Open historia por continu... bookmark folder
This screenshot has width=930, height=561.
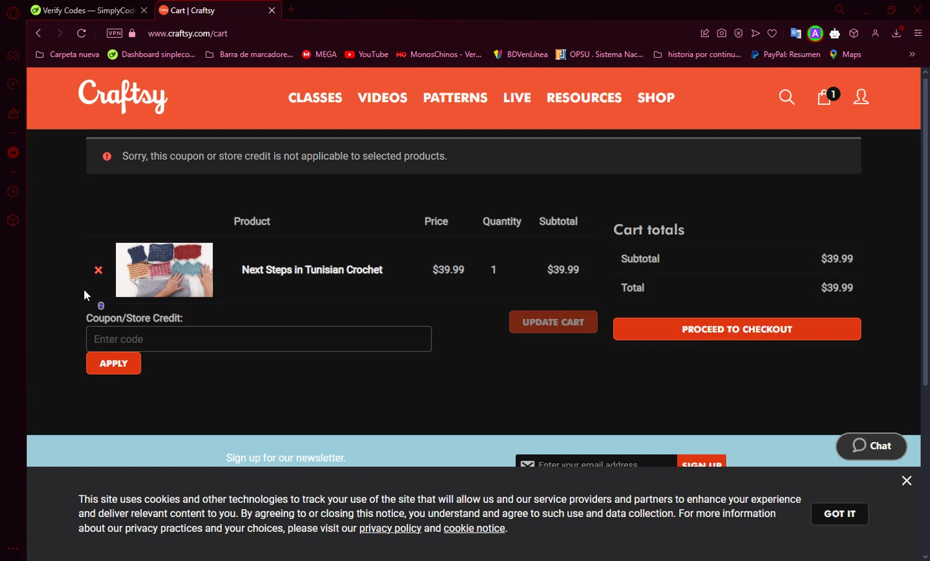(x=697, y=54)
